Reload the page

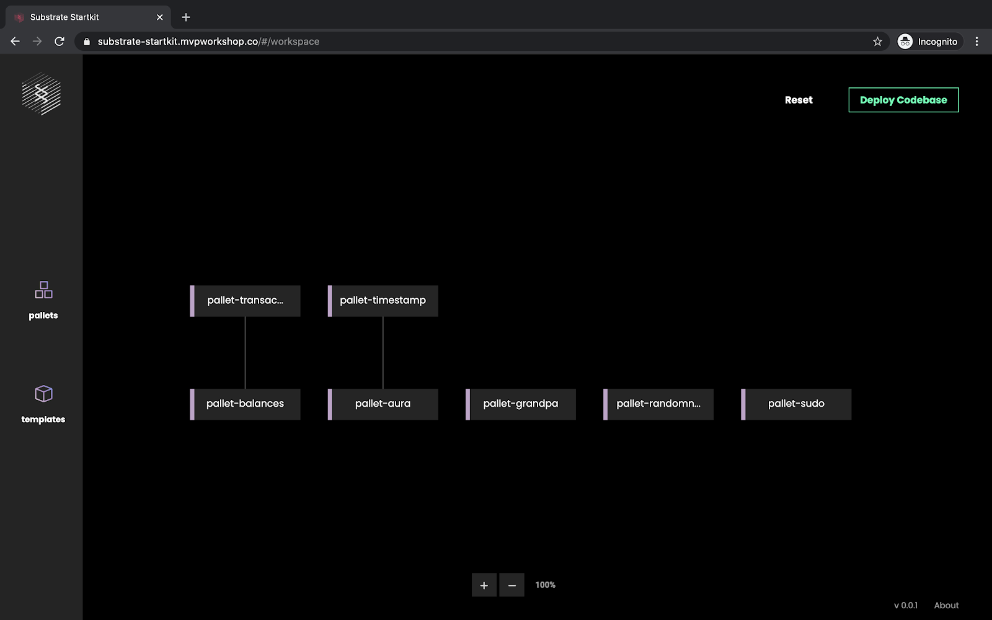click(60, 42)
